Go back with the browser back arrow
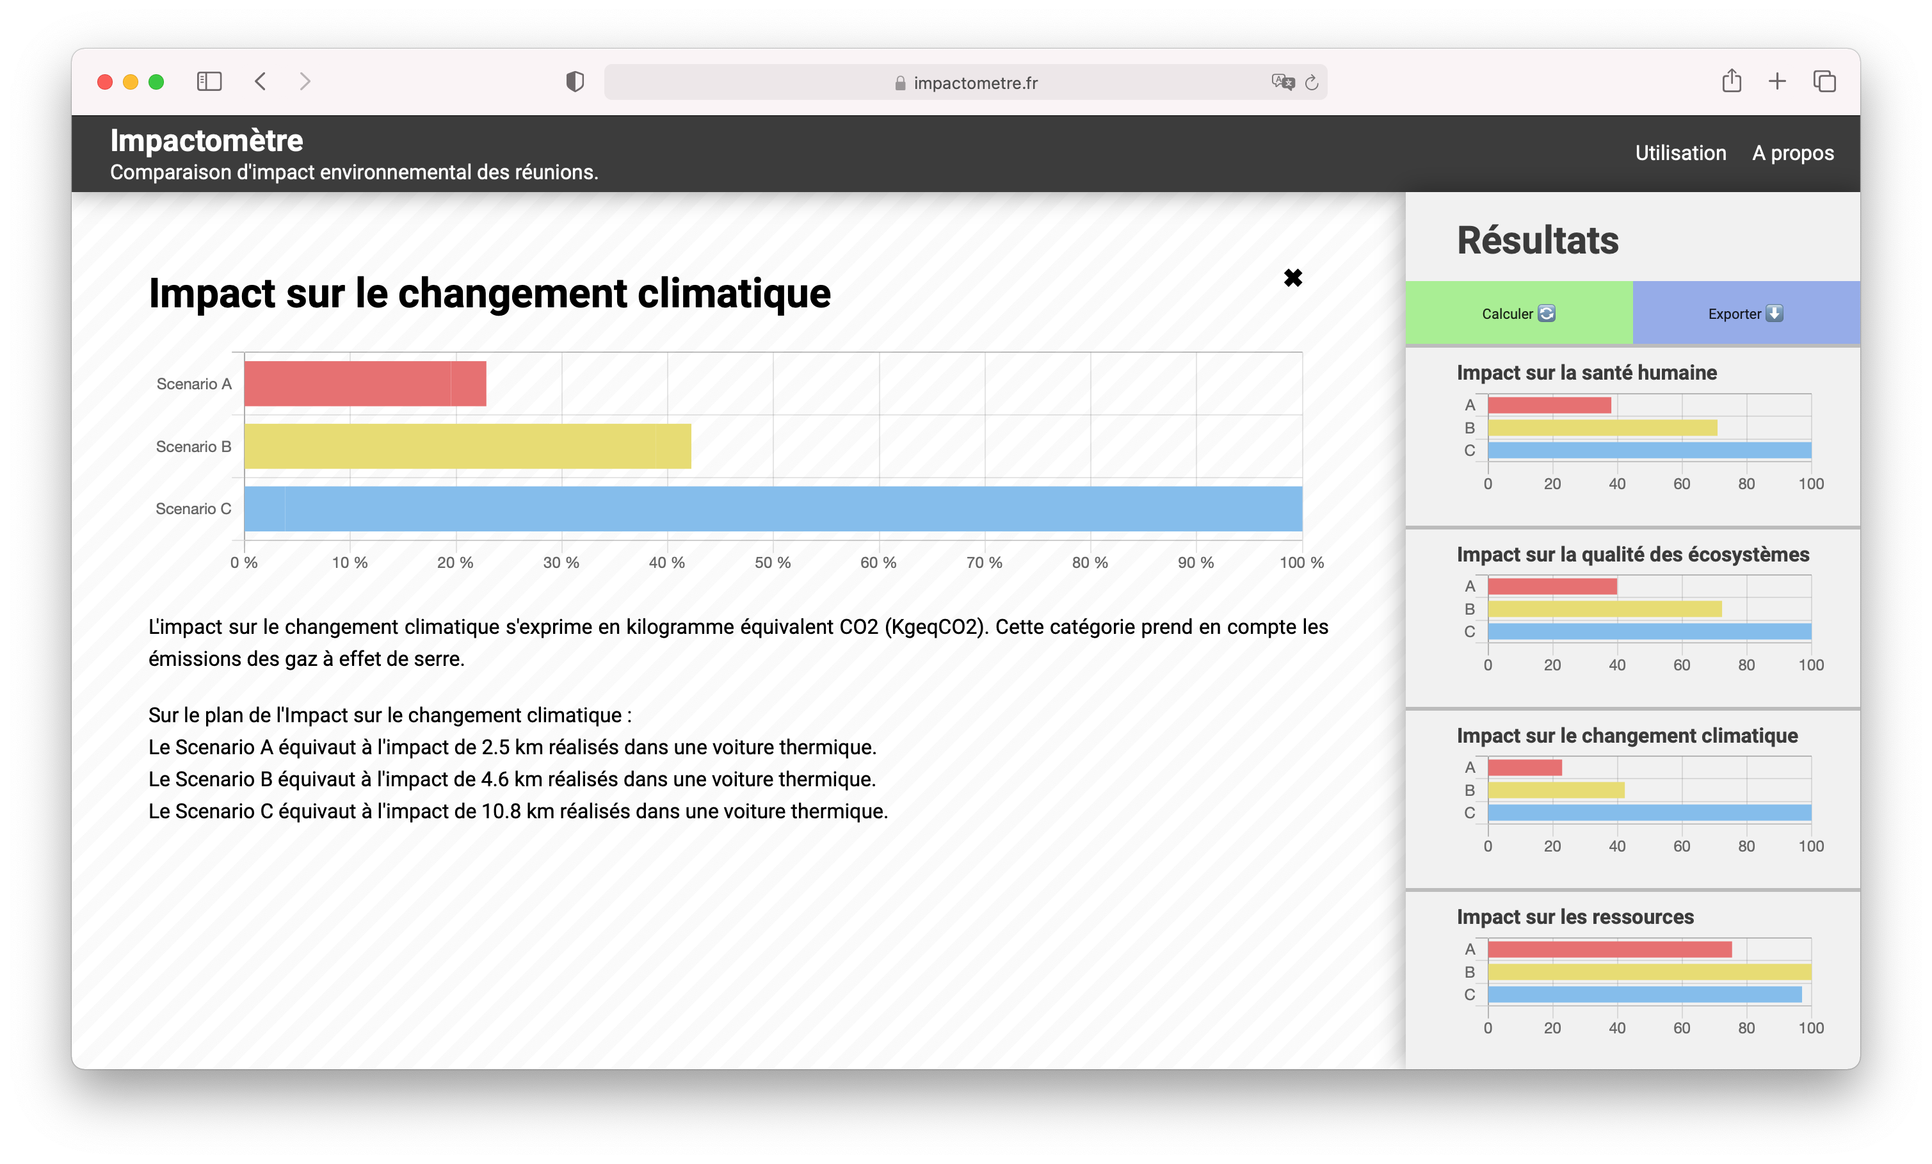This screenshot has height=1164, width=1932. pos(261,81)
